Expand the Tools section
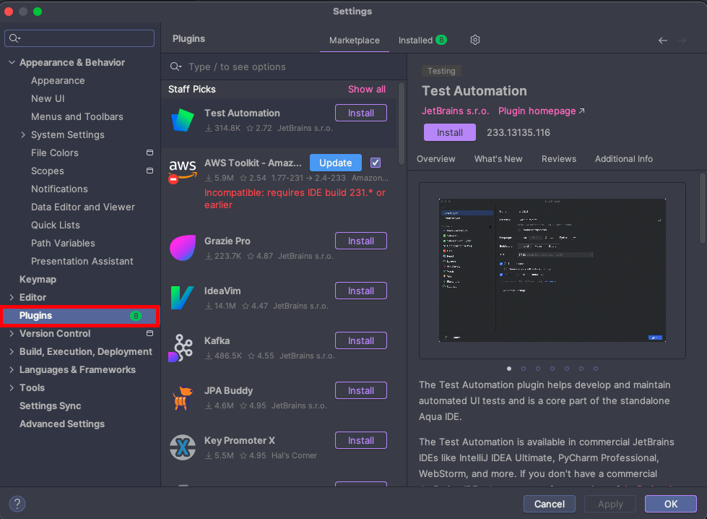 (12, 387)
